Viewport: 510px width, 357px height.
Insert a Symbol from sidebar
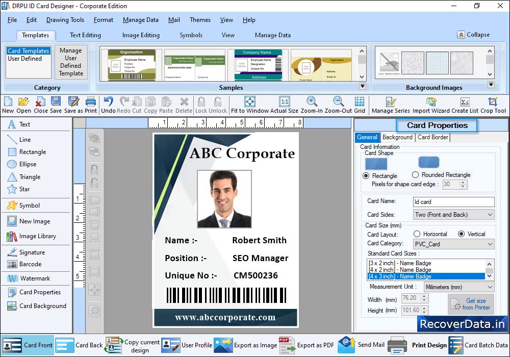pos(23,206)
